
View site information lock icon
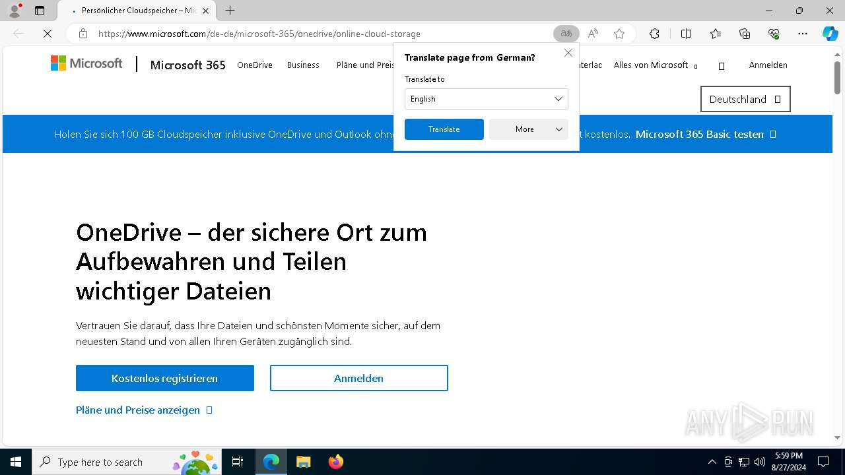coord(83,34)
